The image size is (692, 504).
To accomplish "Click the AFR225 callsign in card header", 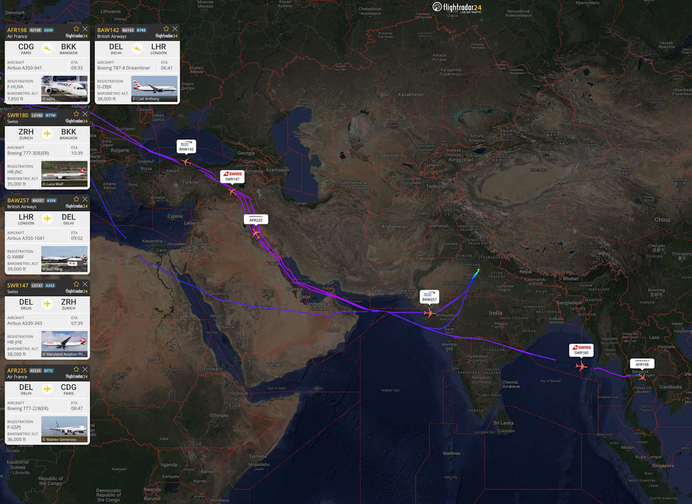I will point(17,370).
